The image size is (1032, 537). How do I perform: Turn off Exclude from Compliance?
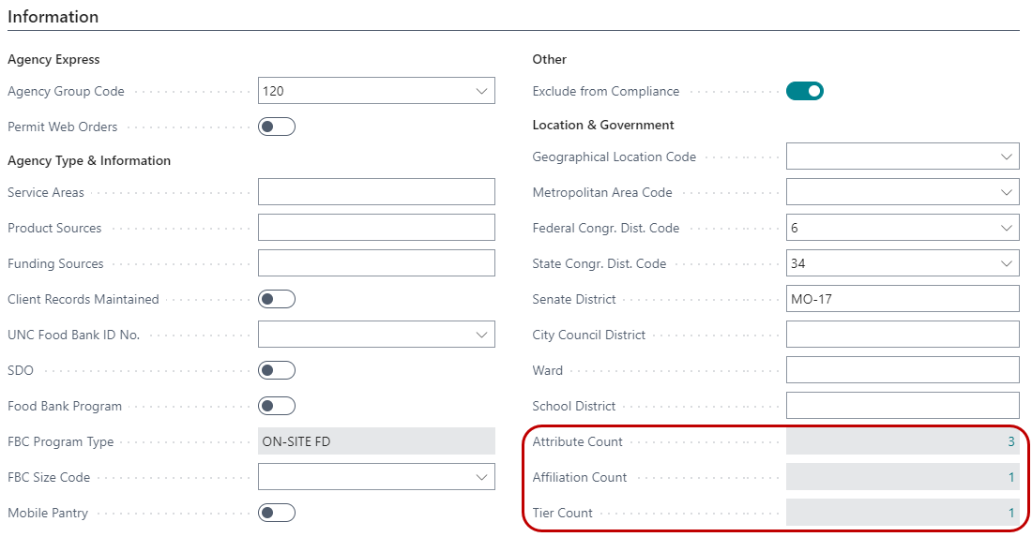(804, 91)
